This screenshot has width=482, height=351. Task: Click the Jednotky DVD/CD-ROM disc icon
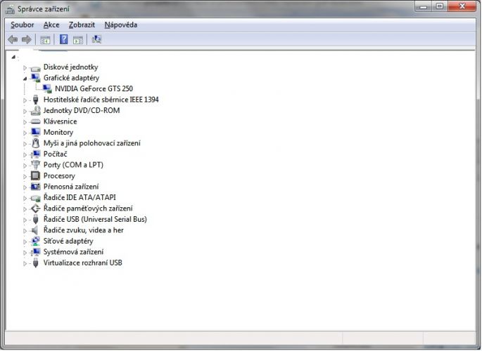[x=36, y=110]
